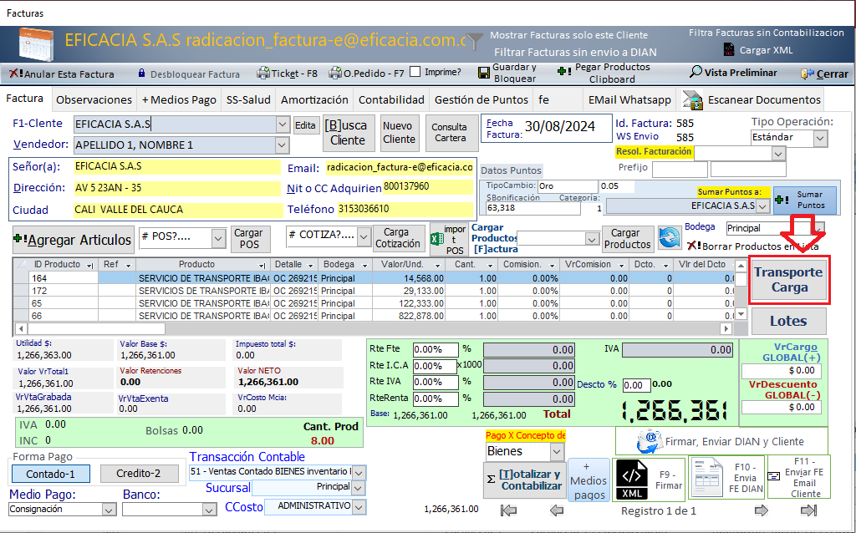The height and width of the screenshot is (533, 856).
Task: Click the funnel filter icon in header
Action: [475, 41]
